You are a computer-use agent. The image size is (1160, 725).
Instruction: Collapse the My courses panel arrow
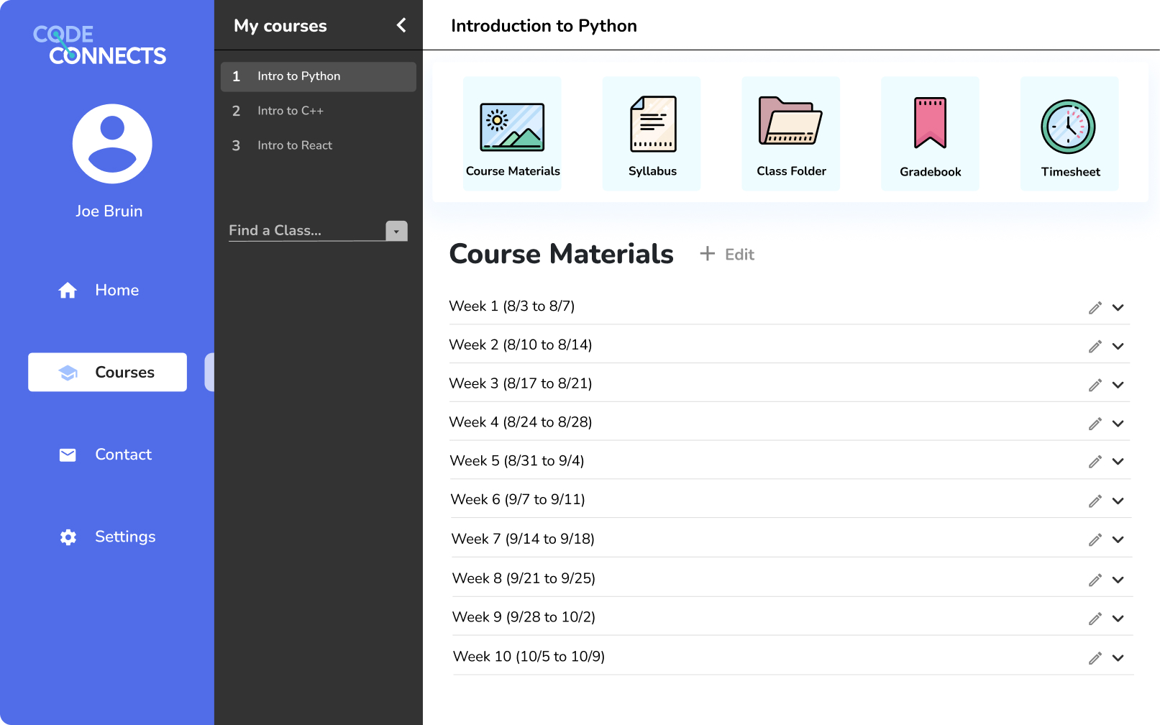(x=401, y=25)
